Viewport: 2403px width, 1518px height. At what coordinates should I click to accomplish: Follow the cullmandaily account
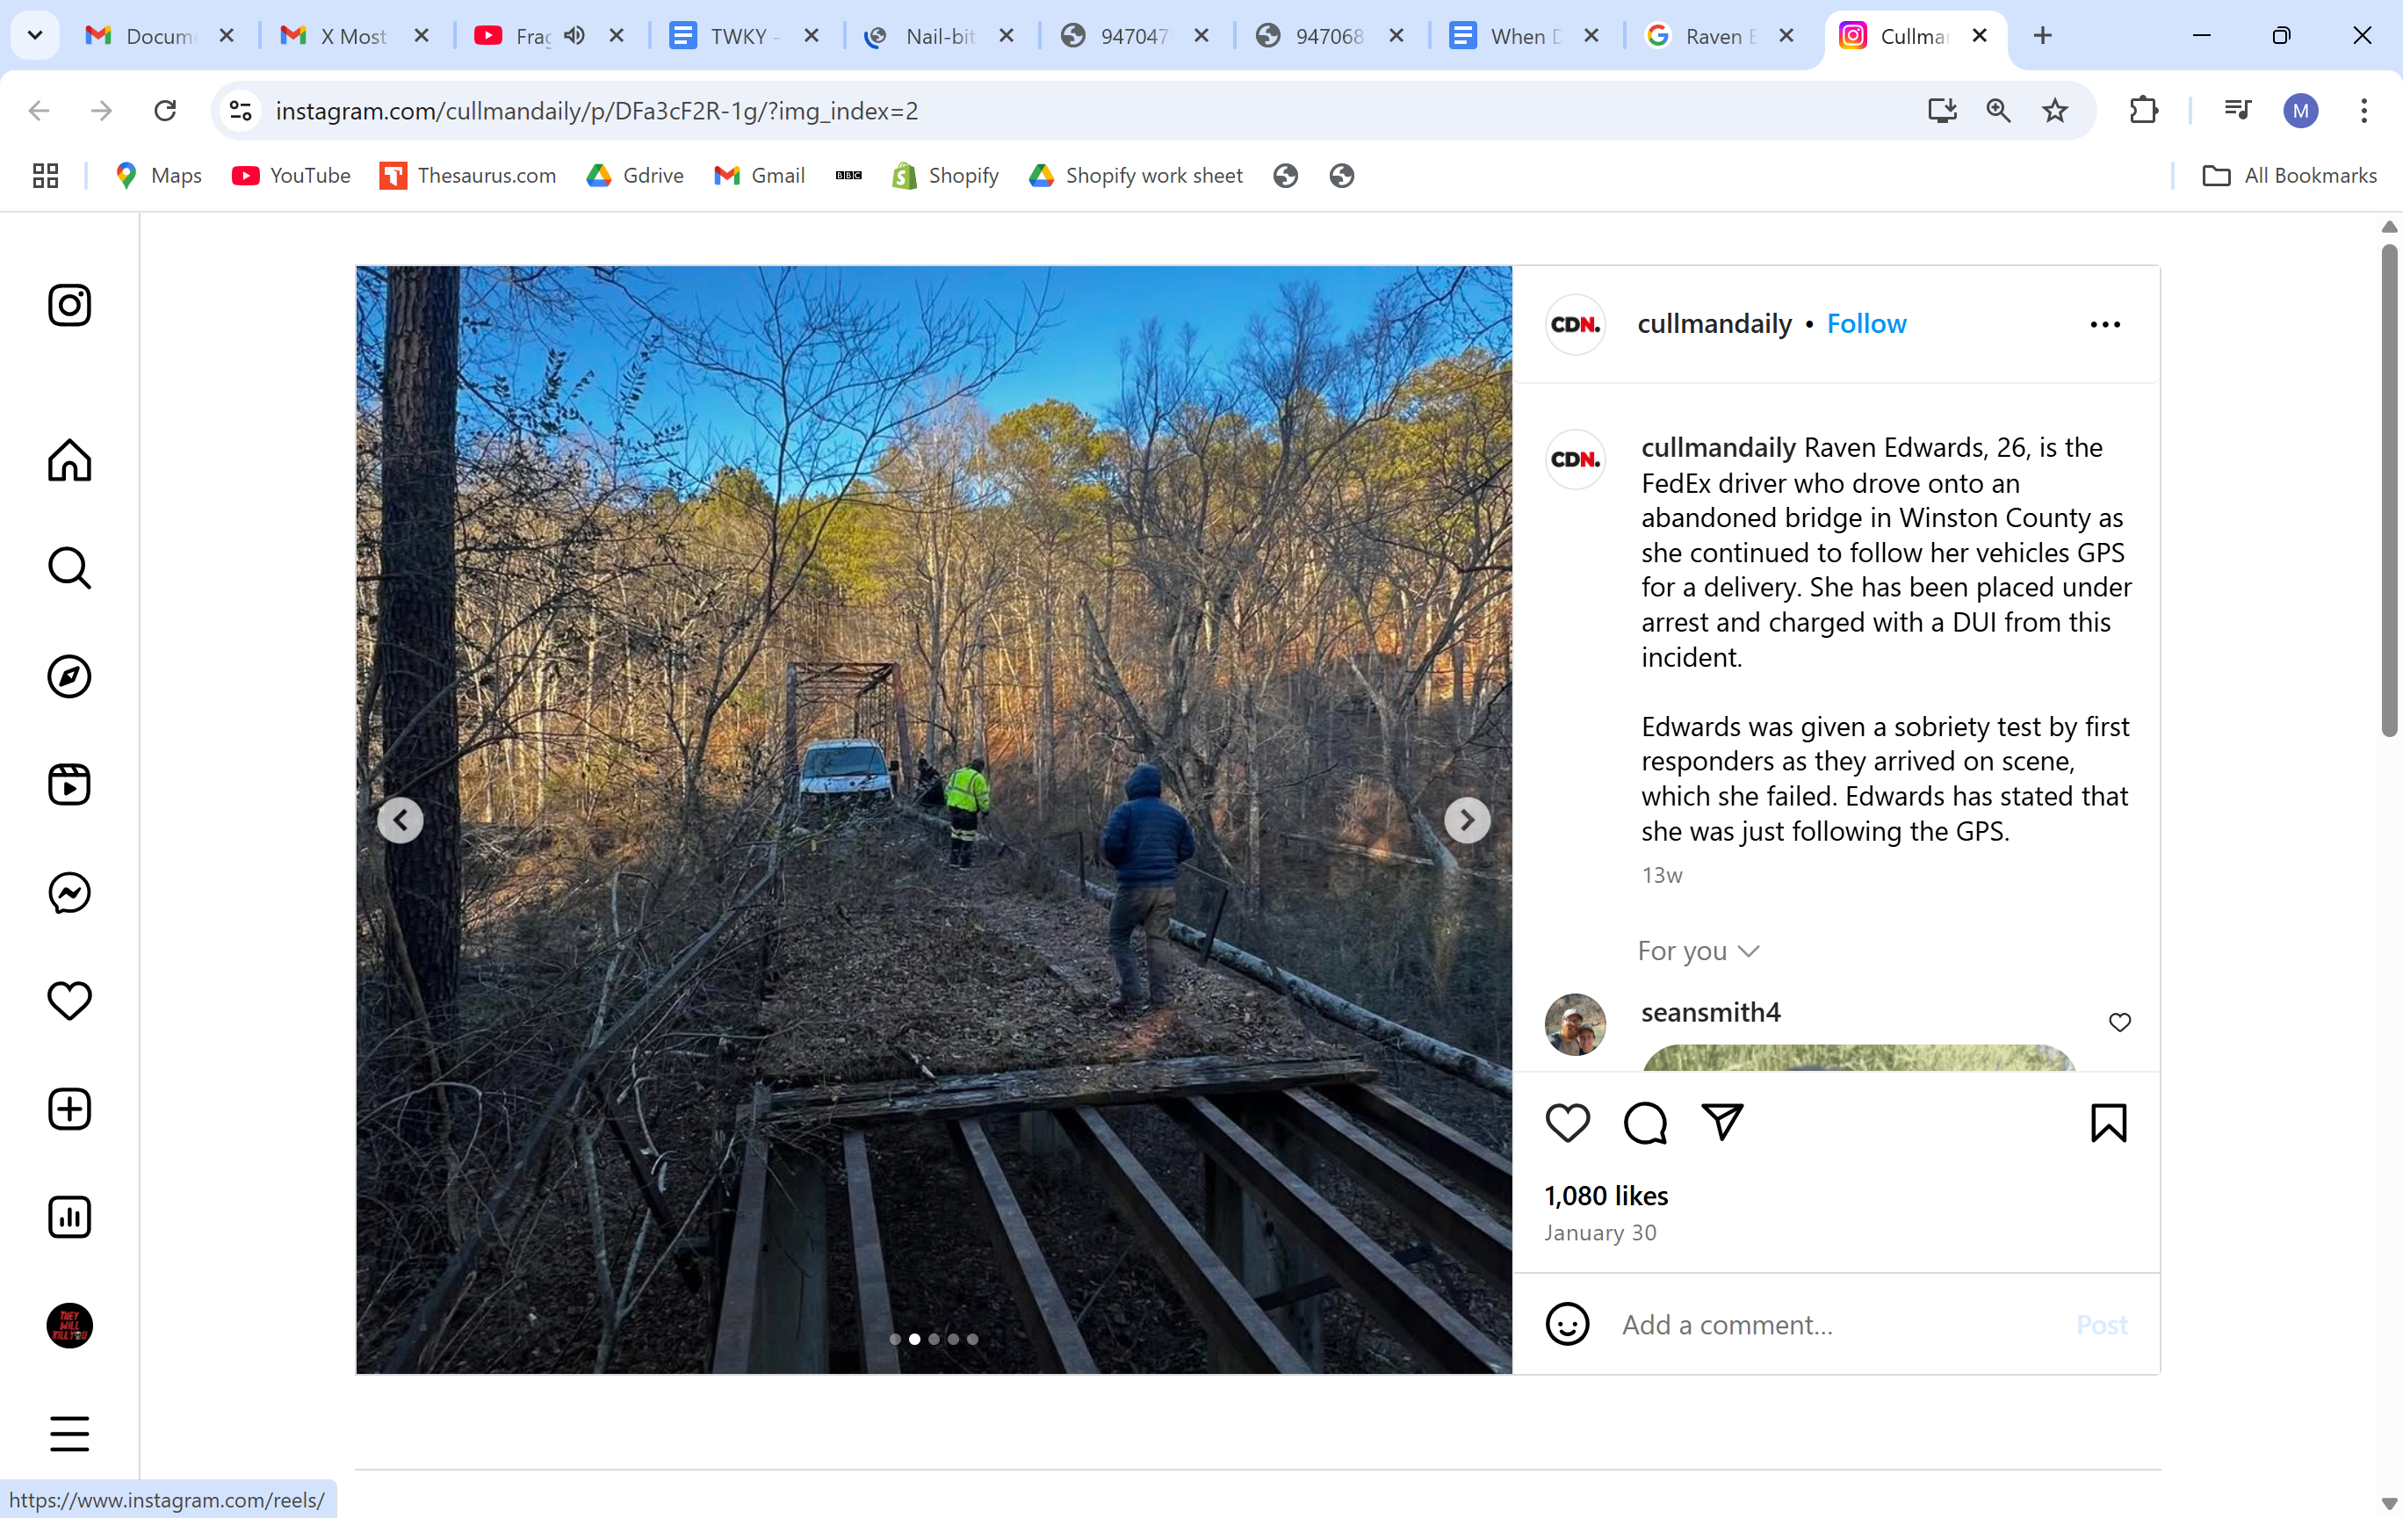tap(1866, 323)
